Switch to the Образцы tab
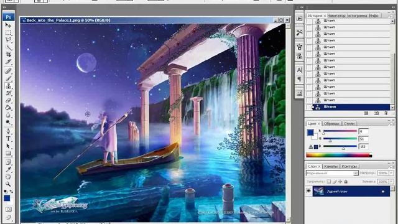Screen dimensions: 398x224 (331, 124)
